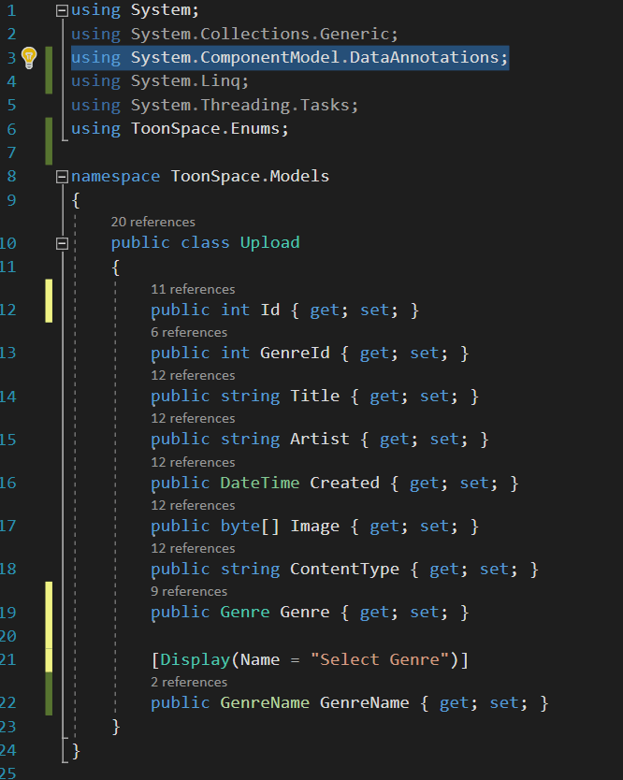Click line number 1 in the margin
623x780 pixels.
click(11, 10)
